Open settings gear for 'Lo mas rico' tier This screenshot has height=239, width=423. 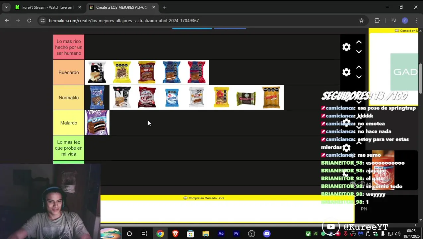[346, 47]
